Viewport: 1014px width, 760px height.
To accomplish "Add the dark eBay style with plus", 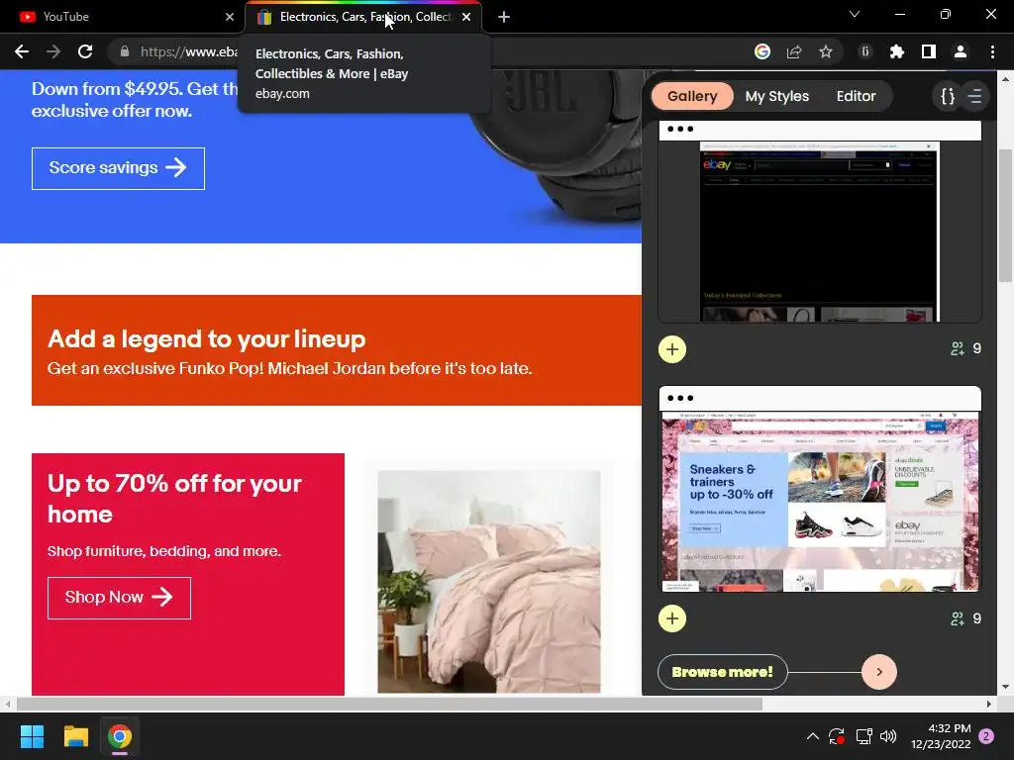I will coord(672,349).
